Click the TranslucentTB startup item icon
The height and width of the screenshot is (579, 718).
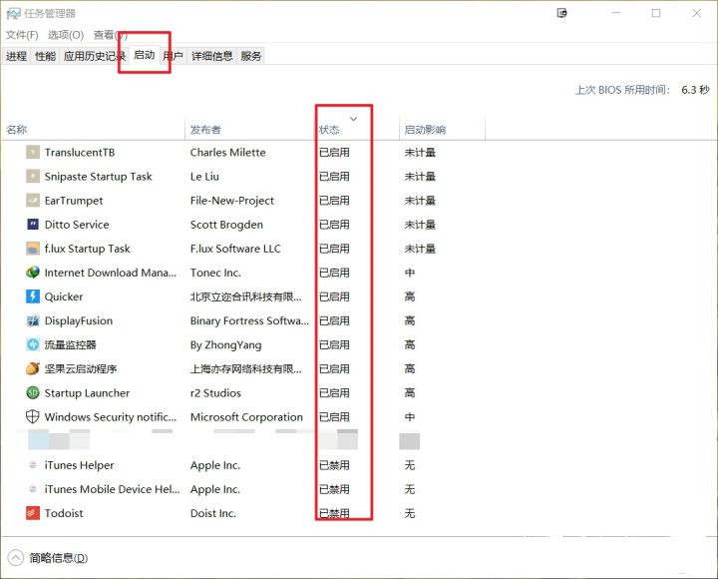click(x=33, y=153)
